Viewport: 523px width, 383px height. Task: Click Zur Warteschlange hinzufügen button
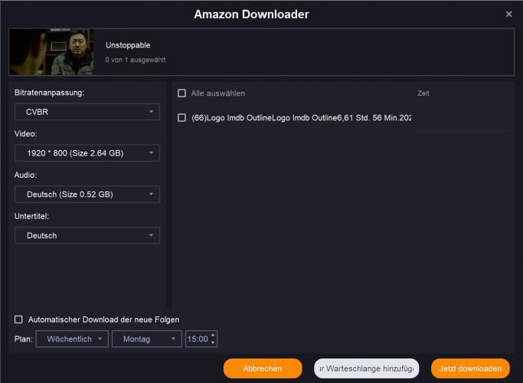click(367, 368)
